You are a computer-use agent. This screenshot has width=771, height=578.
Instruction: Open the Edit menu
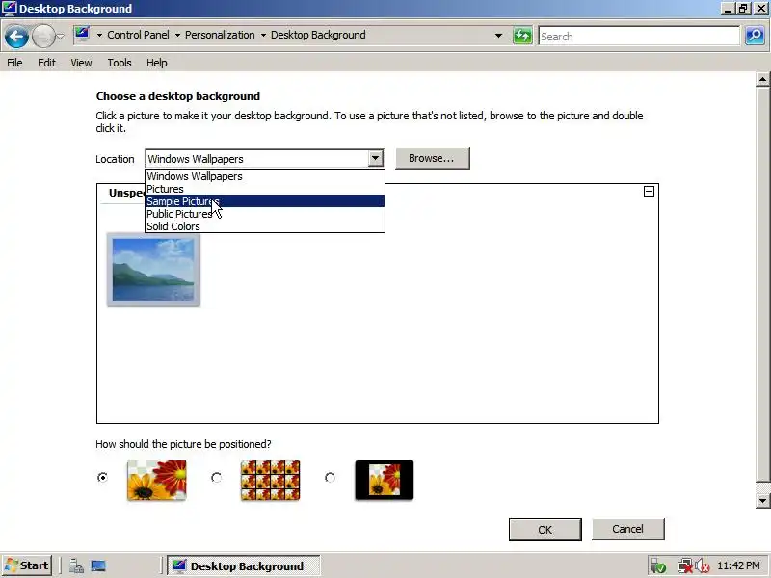(46, 63)
